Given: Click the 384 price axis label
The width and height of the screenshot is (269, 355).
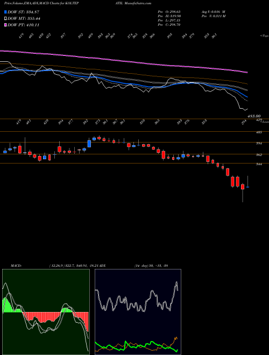Looking at the screenshot, I should pyautogui.click(x=259, y=143).
